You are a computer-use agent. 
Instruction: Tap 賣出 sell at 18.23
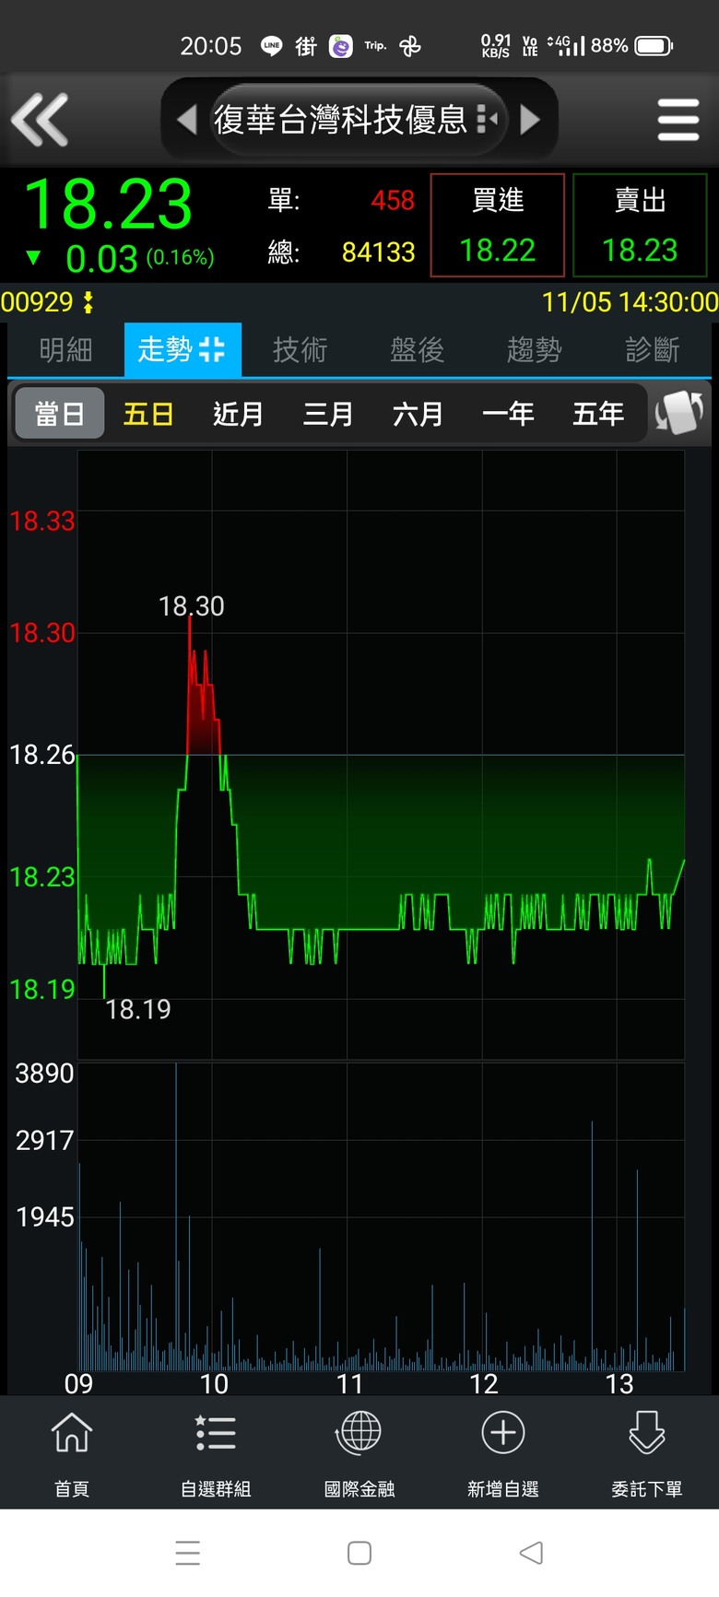[x=640, y=225]
